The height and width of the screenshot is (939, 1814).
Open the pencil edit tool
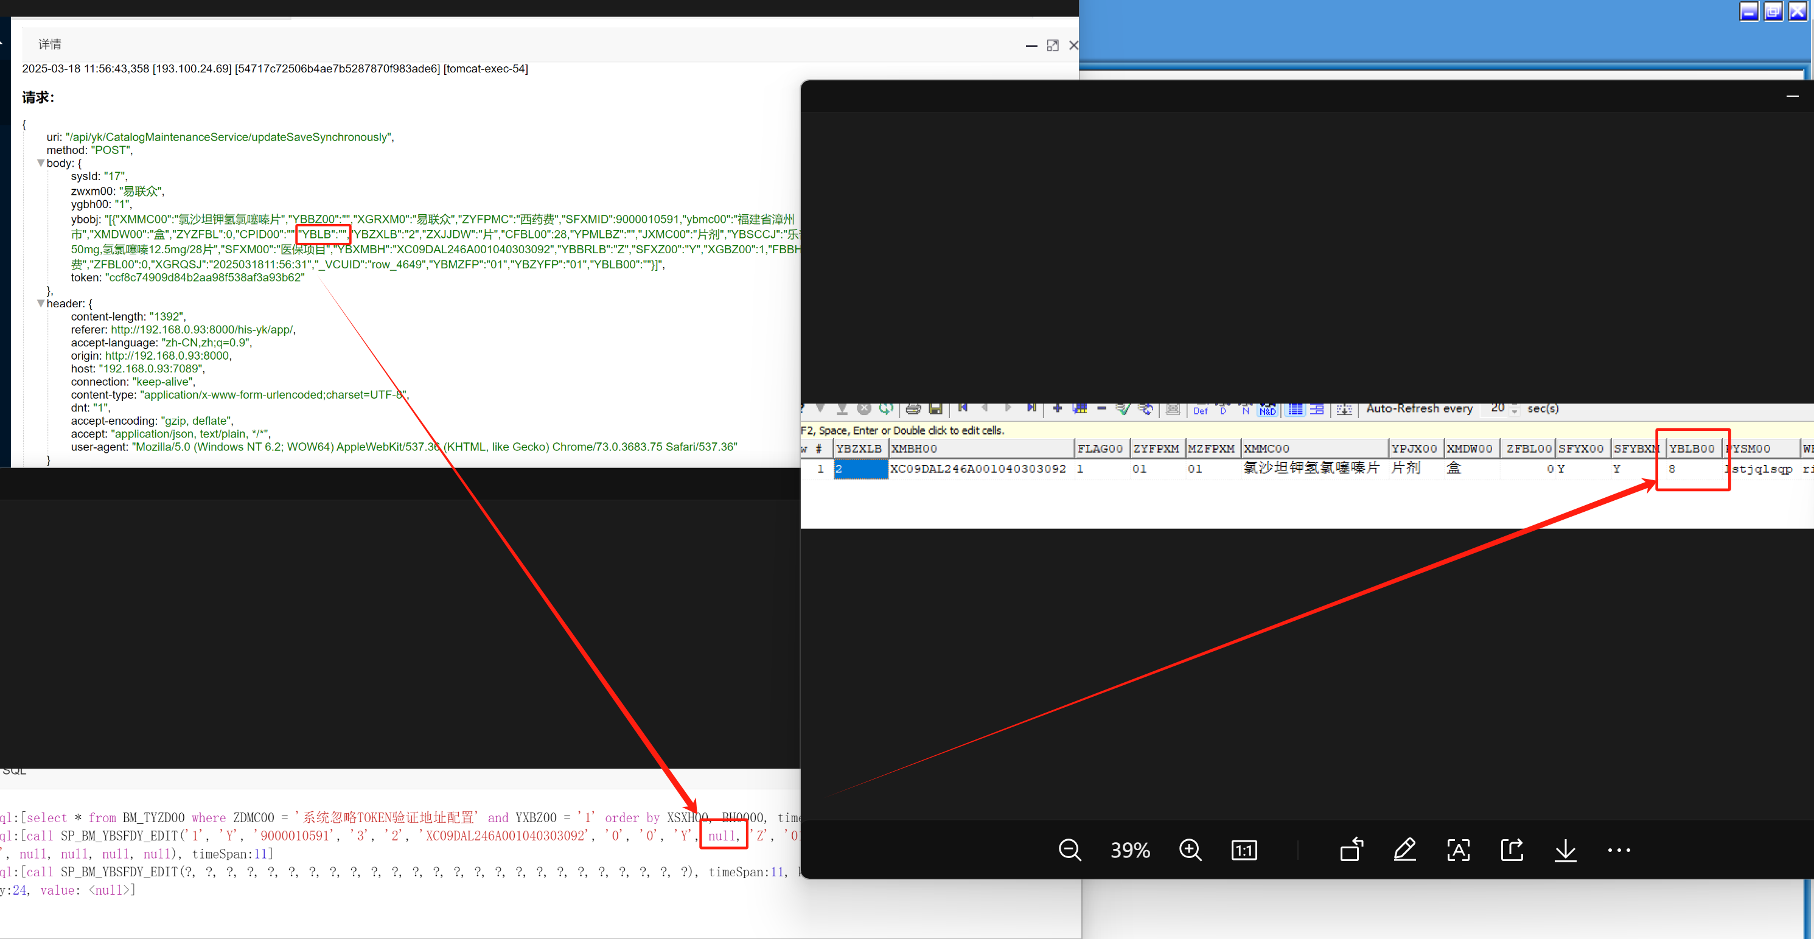point(1405,850)
